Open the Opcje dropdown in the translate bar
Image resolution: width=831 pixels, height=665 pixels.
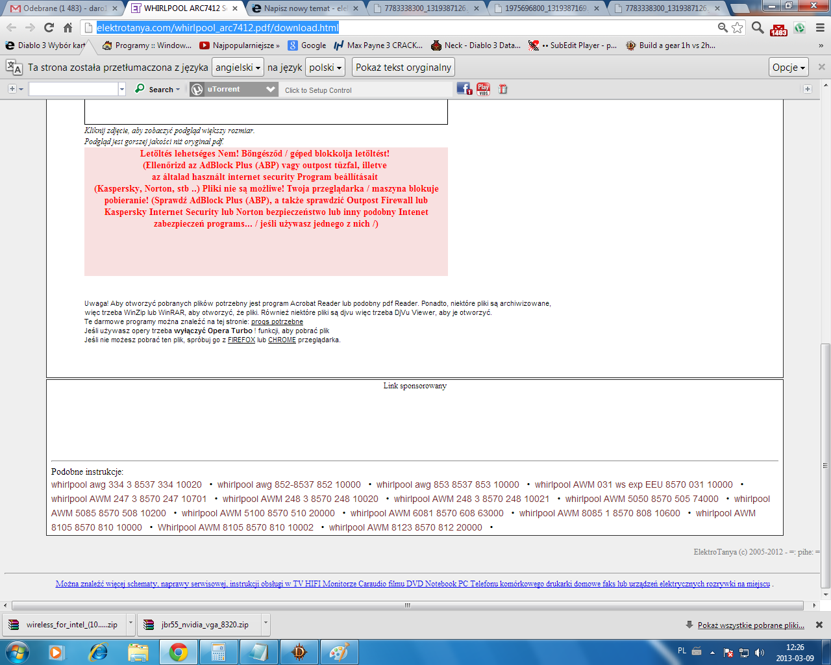[x=789, y=68]
